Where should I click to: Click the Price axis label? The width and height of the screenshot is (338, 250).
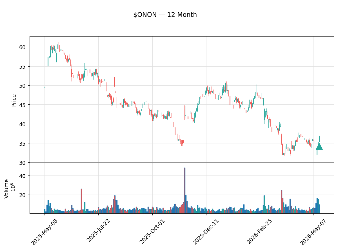pyautogui.click(x=14, y=100)
